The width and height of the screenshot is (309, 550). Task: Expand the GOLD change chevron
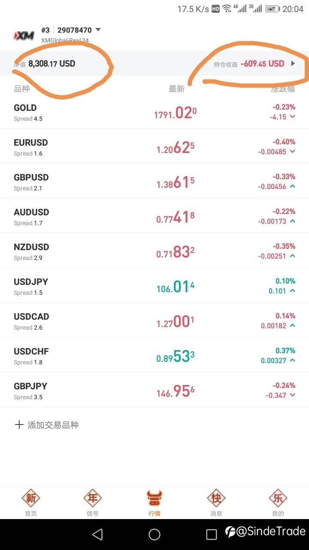click(x=293, y=117)
